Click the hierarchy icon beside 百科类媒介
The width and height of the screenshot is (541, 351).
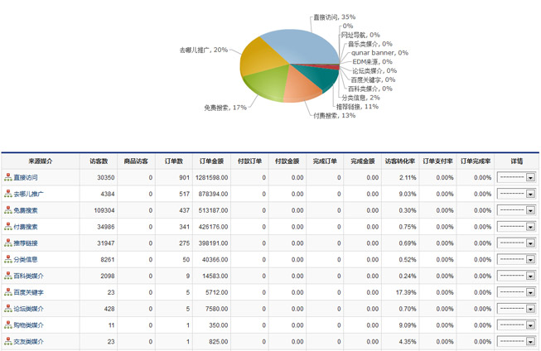(8, 276)
